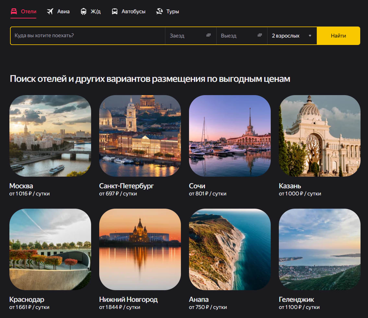Click the Санкт-Петербург city name link

click(x=126, y=186)
